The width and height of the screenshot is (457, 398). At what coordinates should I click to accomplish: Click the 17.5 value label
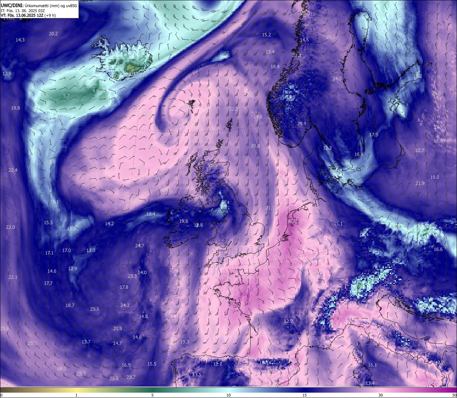coord(373,135)
